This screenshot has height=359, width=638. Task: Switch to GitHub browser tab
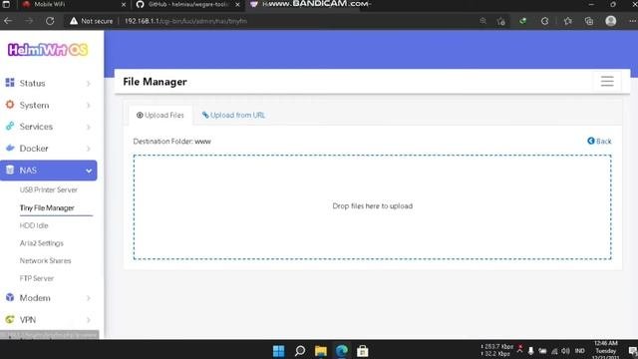click(x=188, y=4)
